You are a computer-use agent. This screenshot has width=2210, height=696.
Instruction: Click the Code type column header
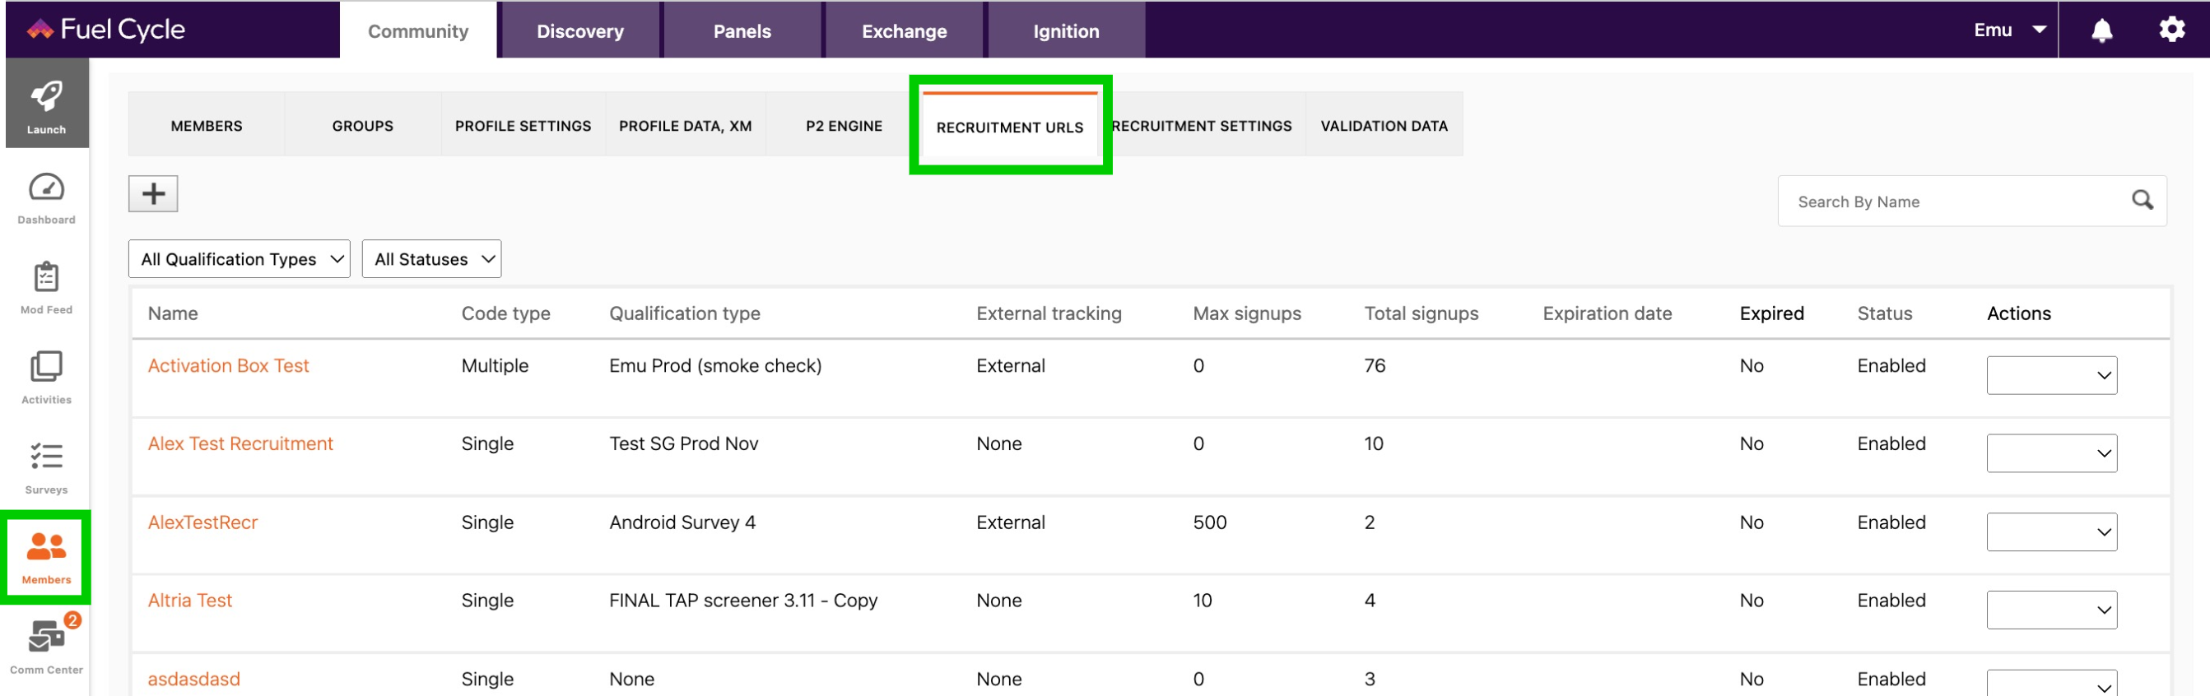(x=505, y=313)
